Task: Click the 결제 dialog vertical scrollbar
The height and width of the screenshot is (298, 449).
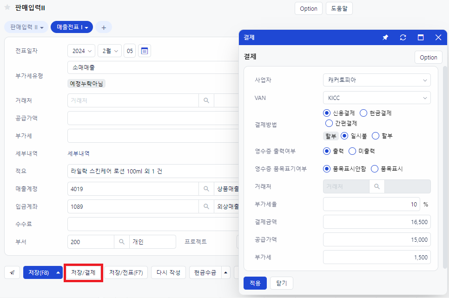Action: (445, 167)
